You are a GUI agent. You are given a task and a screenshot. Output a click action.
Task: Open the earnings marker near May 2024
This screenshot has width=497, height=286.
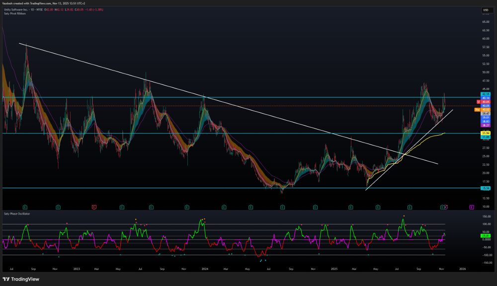click(x=250, y=207)
